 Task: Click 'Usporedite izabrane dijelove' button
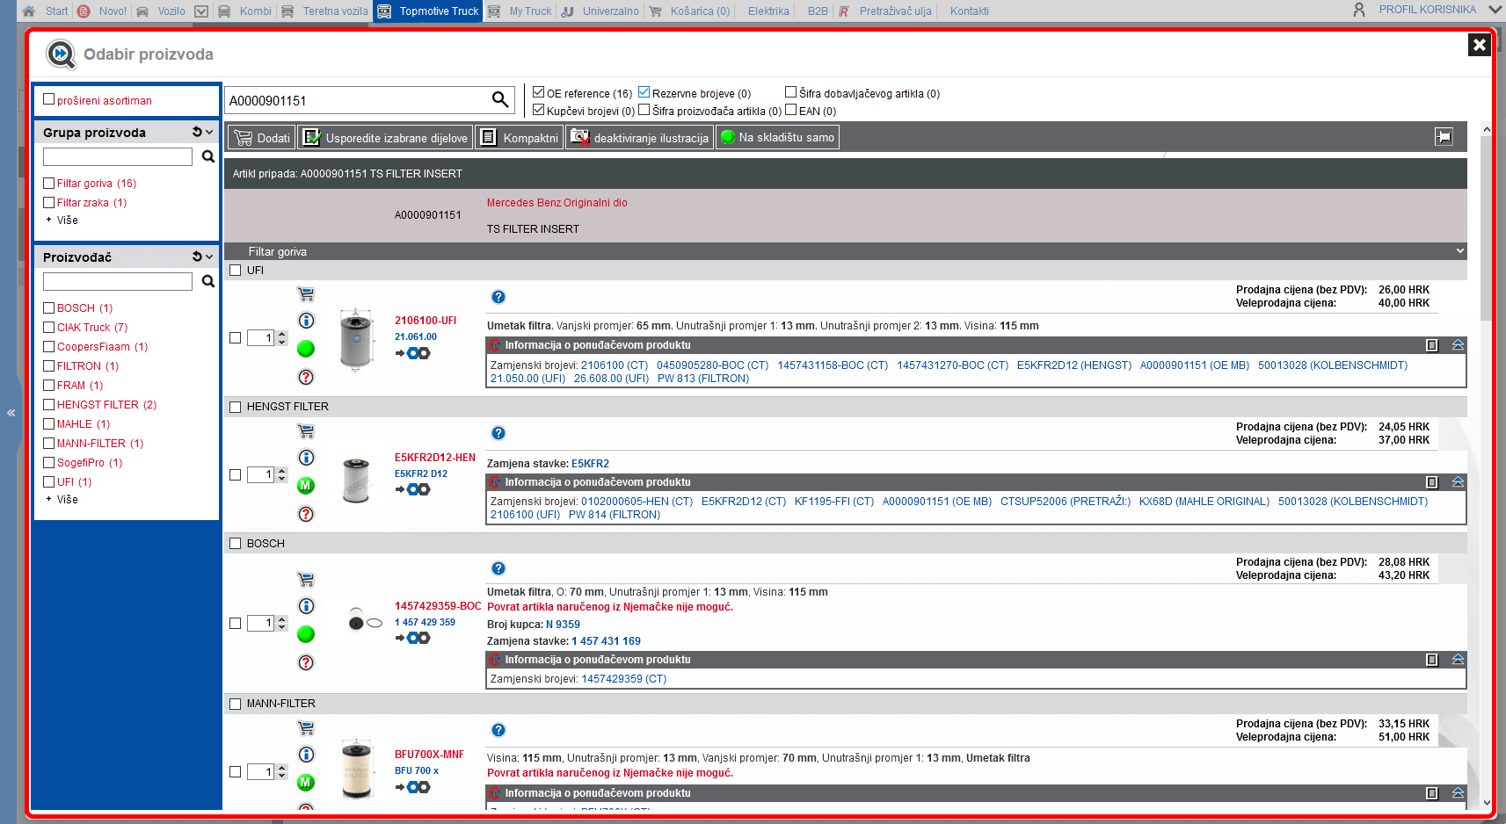click(x=385, y=138)
